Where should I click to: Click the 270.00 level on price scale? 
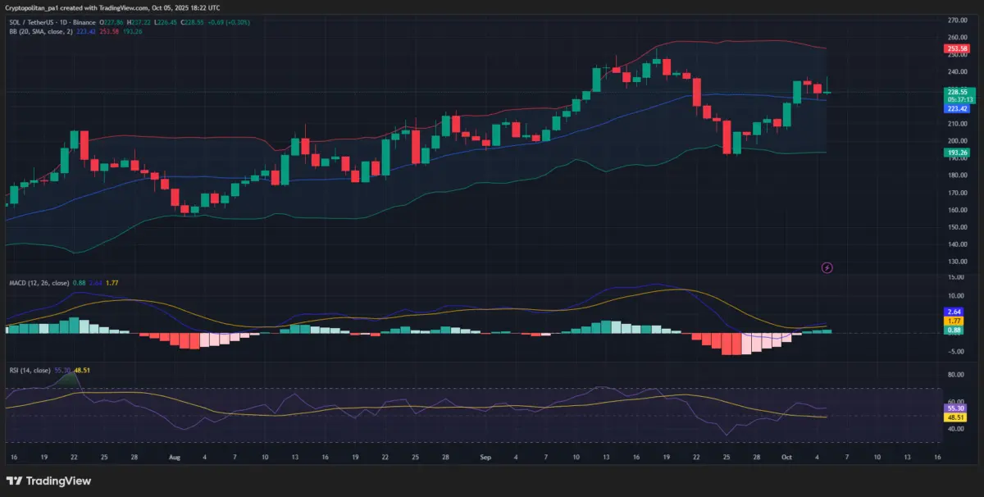point(956,20)
